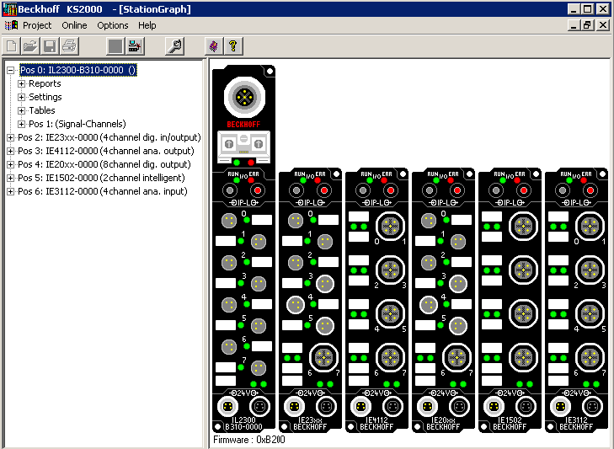
Task: Select Pos 3: IE4112-0000 4 channel ana. output
Action: 106,152
